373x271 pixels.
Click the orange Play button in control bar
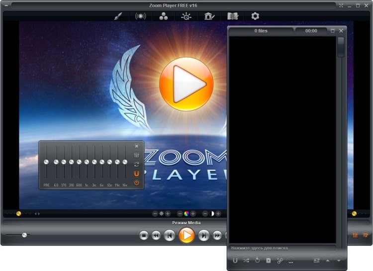(x=186, y=235)
